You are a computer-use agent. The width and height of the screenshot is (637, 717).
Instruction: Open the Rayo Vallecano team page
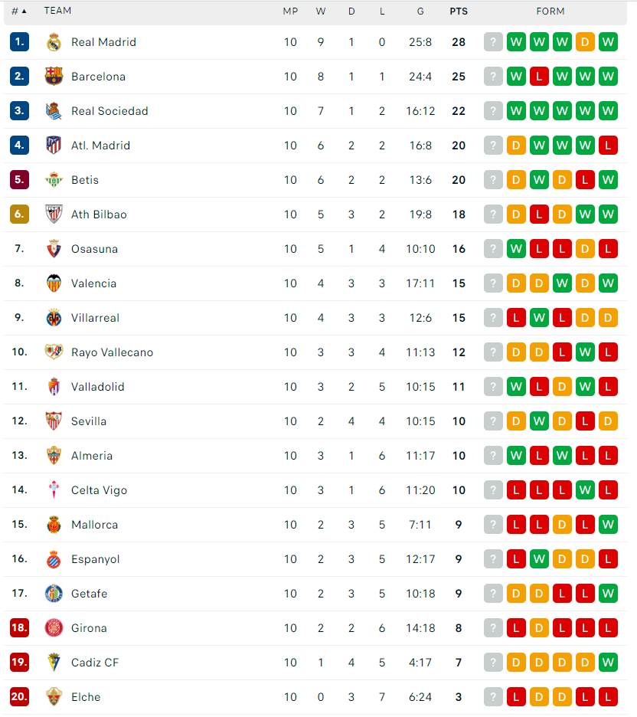112,352
